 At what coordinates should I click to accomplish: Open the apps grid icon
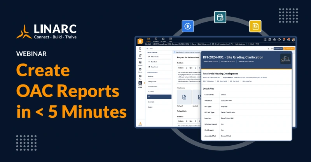[x=265, y=40]
